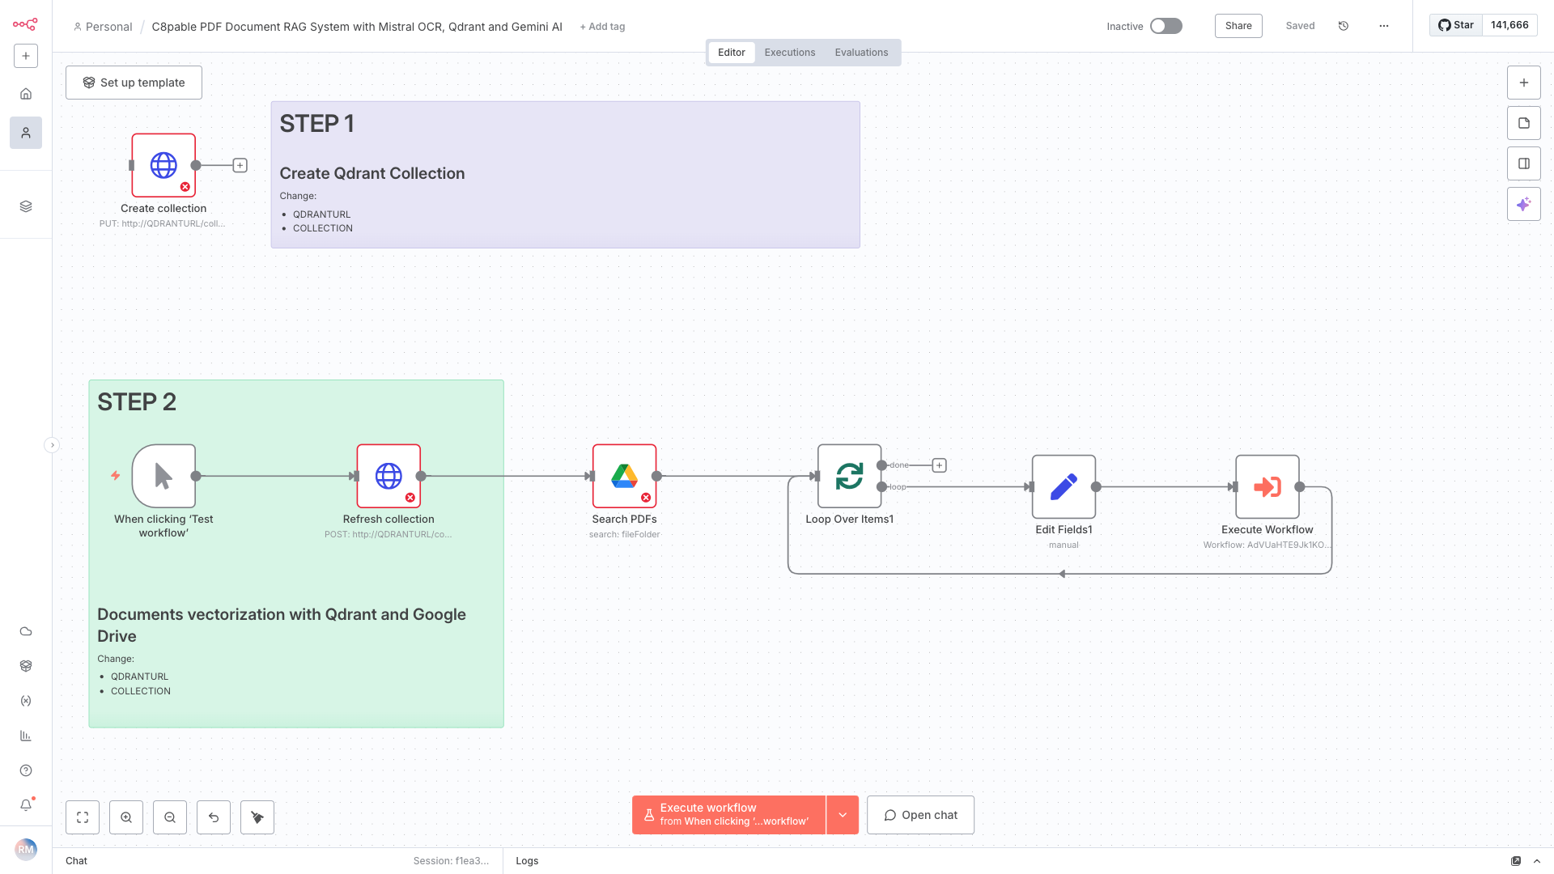The height and width of the screenshot is (874, 1554).
Task: Add a sticky note from right toolbar
Action: coord(1524,123)
